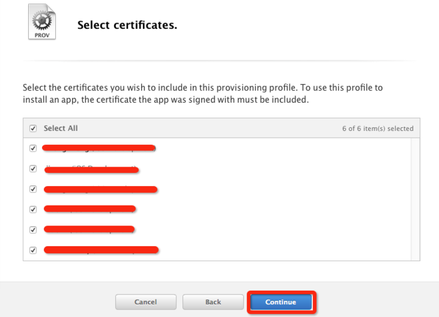Viewport: 439px width, 317px height.
Task: Select the second redacted certificate name
Action: (91, 169)
